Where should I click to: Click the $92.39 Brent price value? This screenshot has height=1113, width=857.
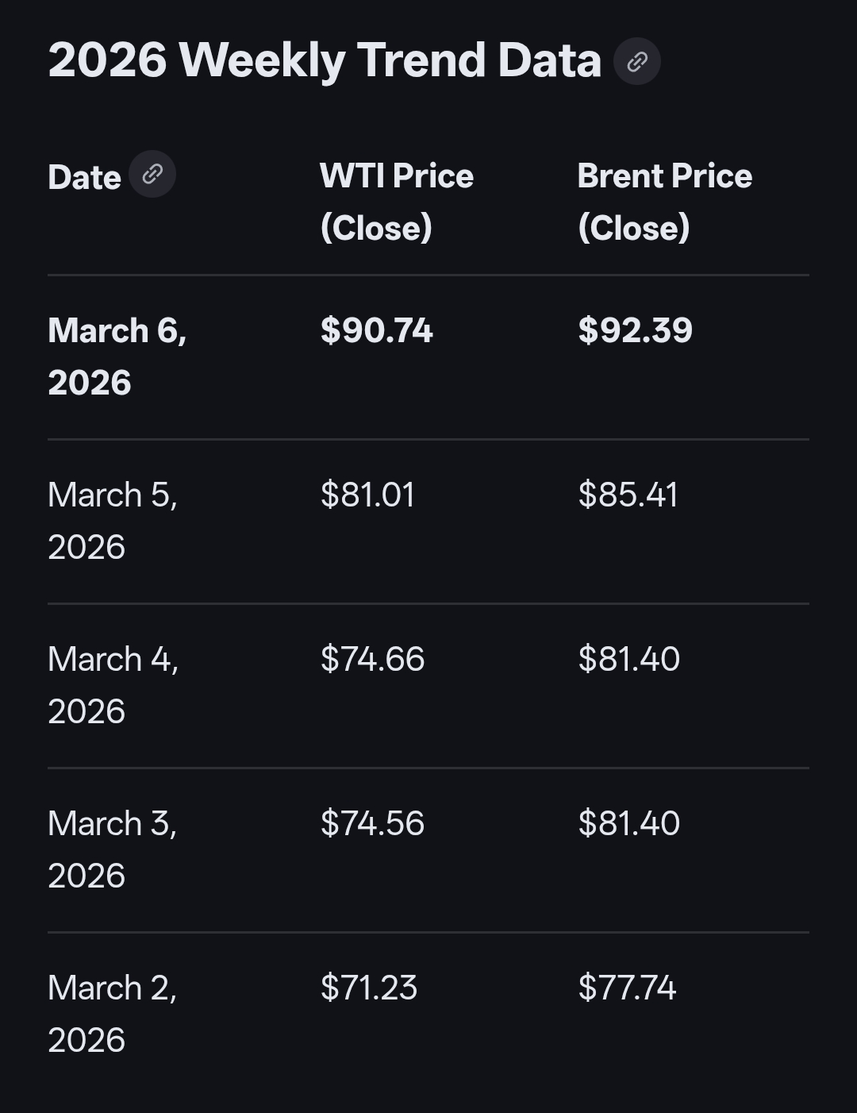point(635,330)
